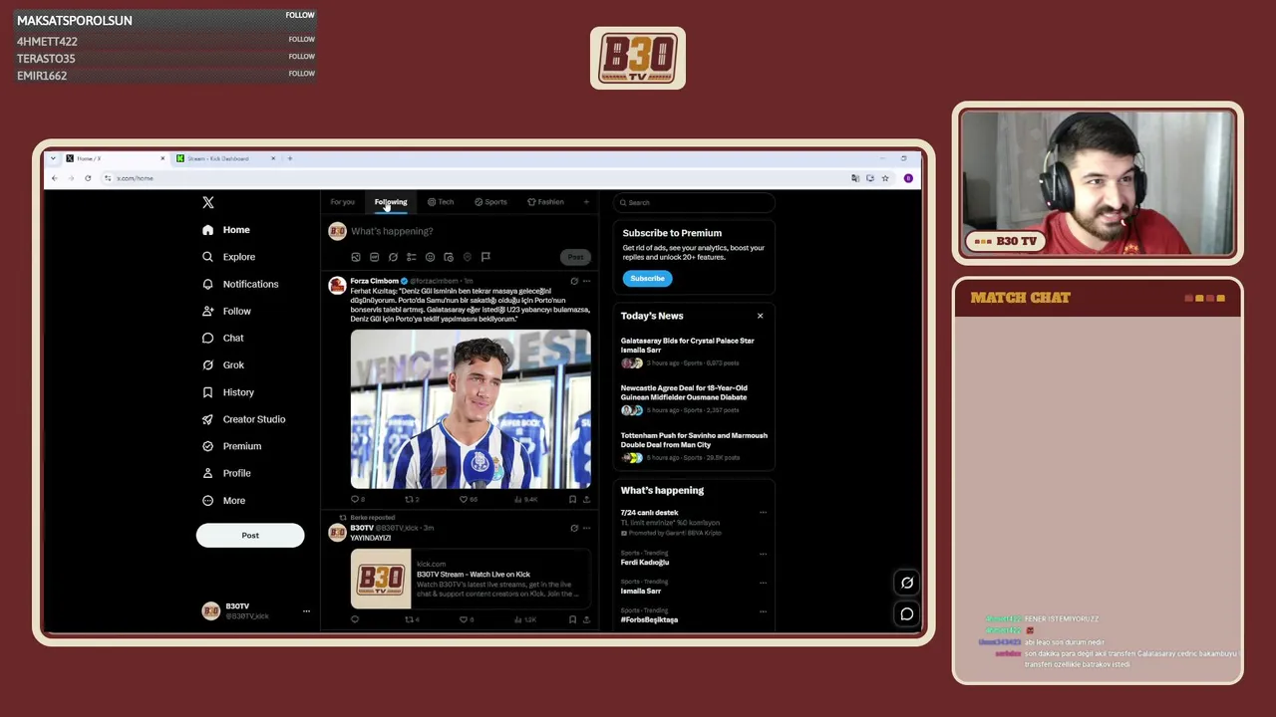Image resolution: width=1276 pixels, height=717 pixels.
Task: Open more options on B30TV post
Action: pos(586,528)
